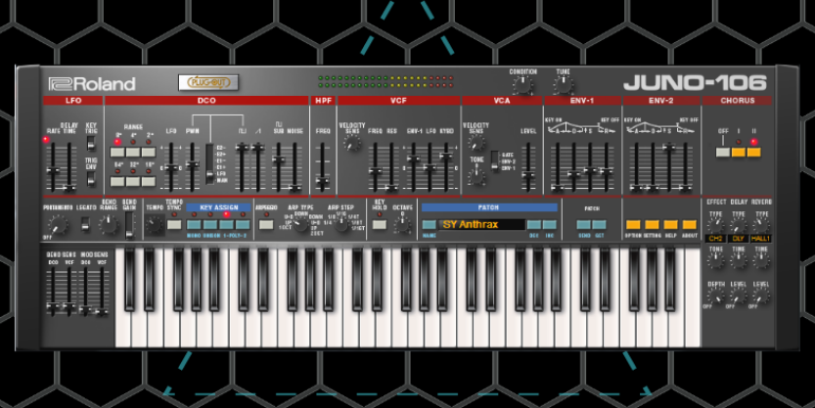This screenshot has width=815, height=408.
Task: Open the ABOUT button
Action: pyautogui.click(x=689, y=224)
